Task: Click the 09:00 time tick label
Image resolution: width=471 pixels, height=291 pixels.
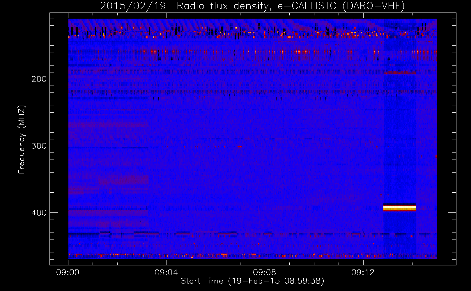Action: coord(68,272)
